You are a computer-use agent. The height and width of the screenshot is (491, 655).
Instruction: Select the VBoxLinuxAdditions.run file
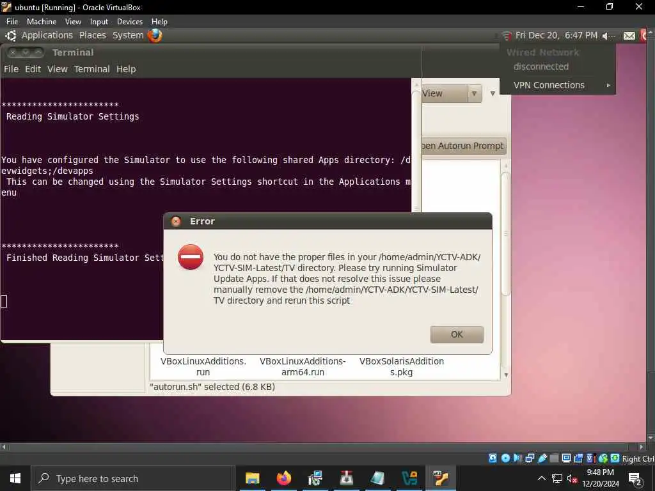pyautogui.click(x=203, y=366)
